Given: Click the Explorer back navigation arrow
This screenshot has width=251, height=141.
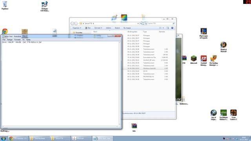Looking at the screenshot, I should (72, 23).
